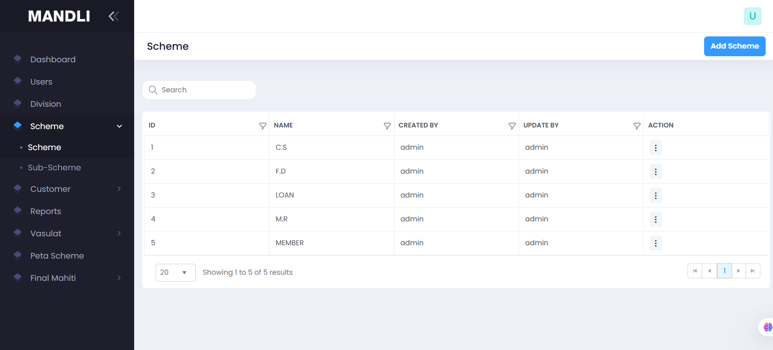Click the Add Scheme button
Viewport: 773px width, 350px height.
click(734, 46)
